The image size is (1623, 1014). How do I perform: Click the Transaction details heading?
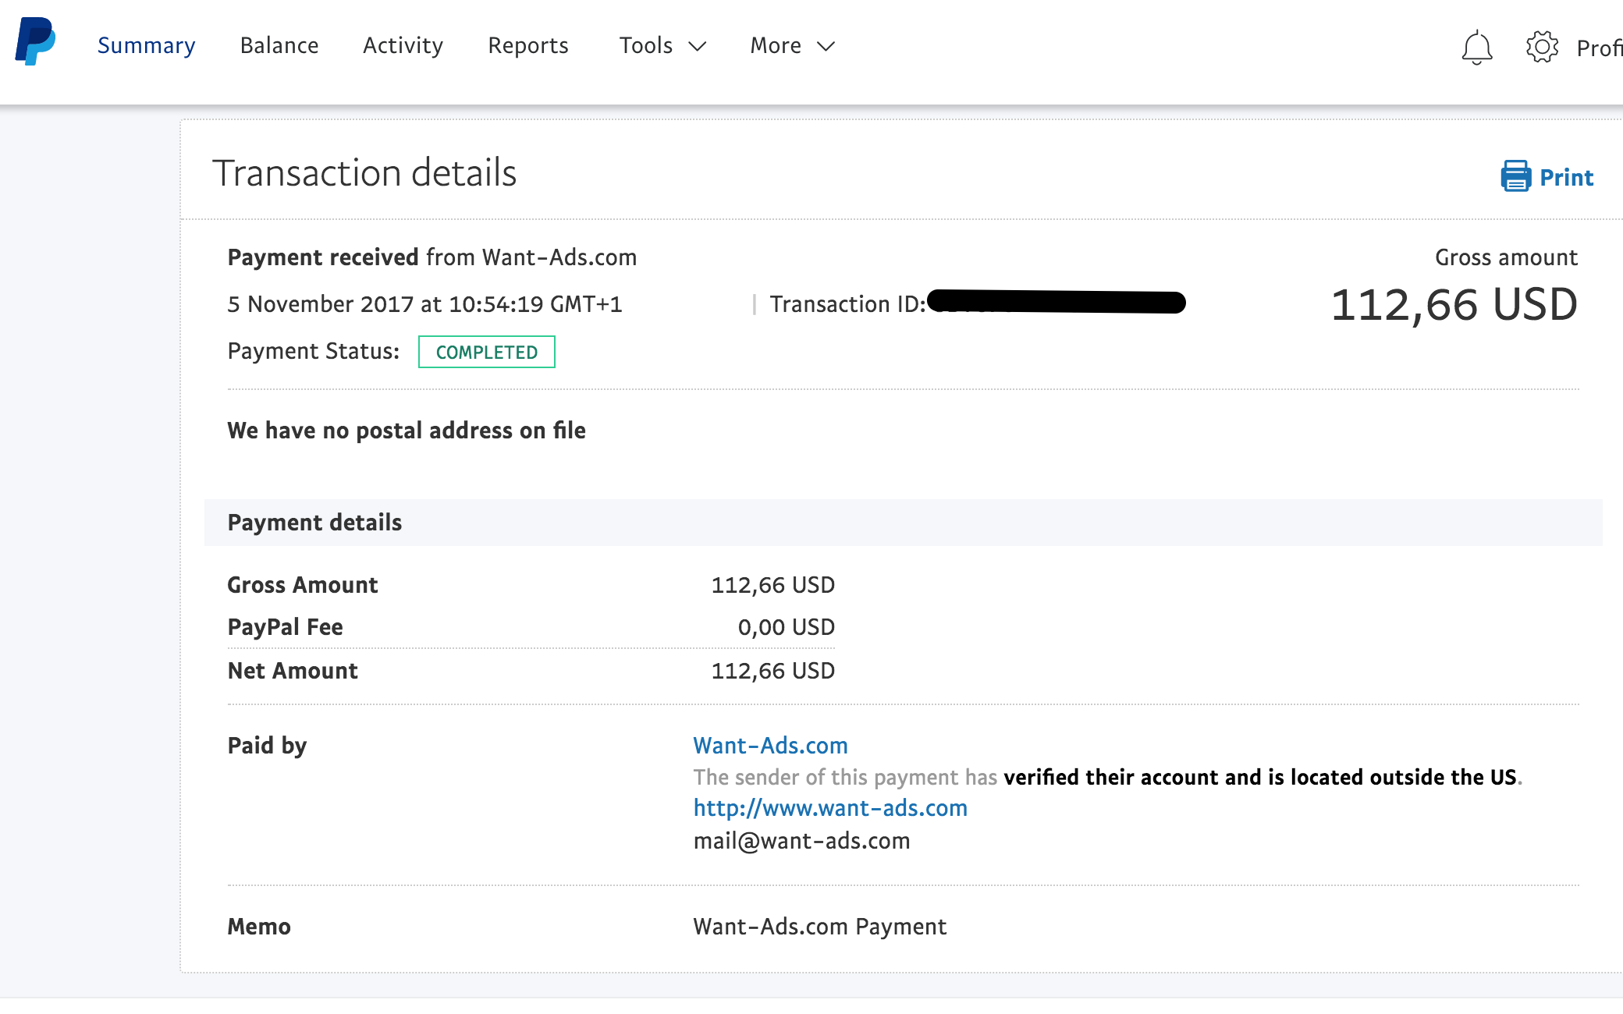pos(364,172)
